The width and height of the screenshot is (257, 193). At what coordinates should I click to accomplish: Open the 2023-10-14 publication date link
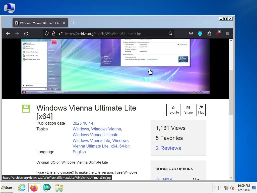tap(83, 123)
